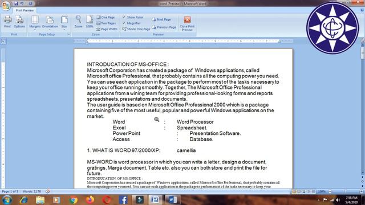Open Firefox from taskbar

(x=90, y=200)
